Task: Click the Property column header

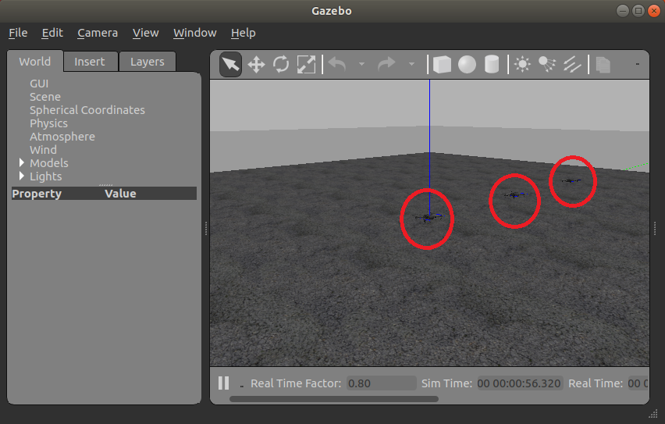Action: 37,194
